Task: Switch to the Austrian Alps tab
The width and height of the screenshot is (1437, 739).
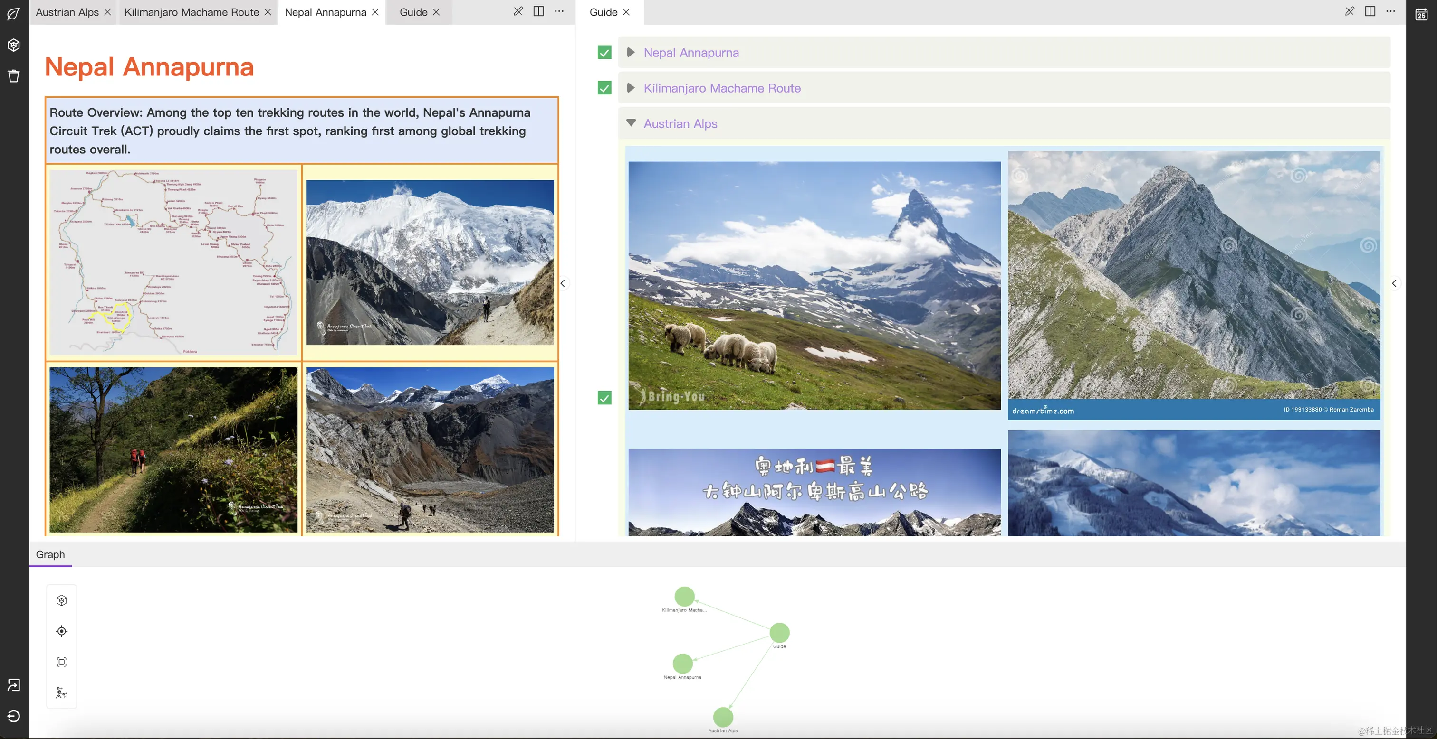Action: click(x=67, y=12)
